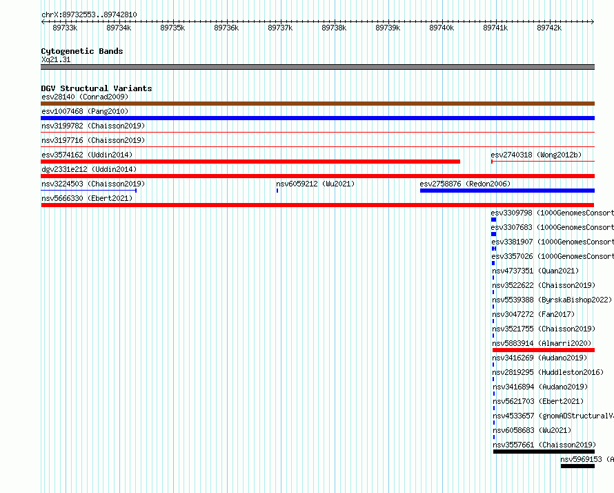Screen dimensions: 614x493
Task: Click the blue esv1007468 variant bar
Action: pos(317,118)
